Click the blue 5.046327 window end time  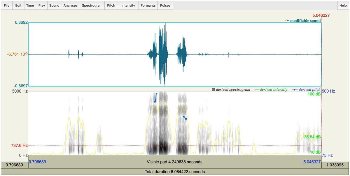click(312, 161)
